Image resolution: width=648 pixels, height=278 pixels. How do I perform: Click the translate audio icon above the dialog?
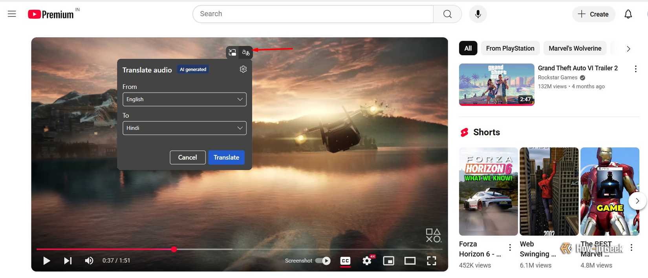tap(246, 53)
